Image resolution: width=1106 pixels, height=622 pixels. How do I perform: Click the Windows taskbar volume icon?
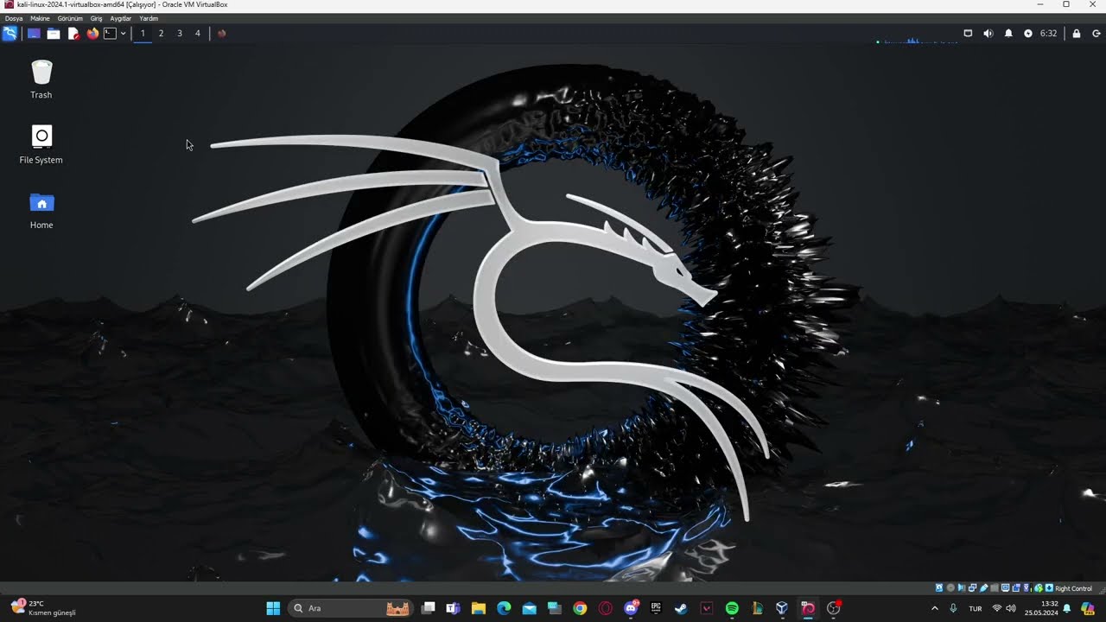click(x=1011, y=608)
